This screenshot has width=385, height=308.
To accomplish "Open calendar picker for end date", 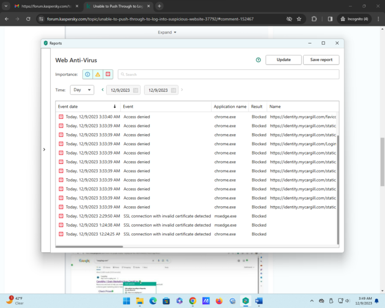I will coord(173,90).
